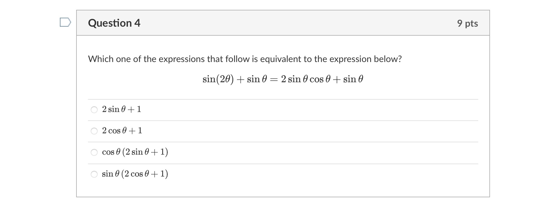This screenshot has width=533, height=204.
Task: Click the radio circle beside 2 sin θ + 1
Action: coord(94,109)
